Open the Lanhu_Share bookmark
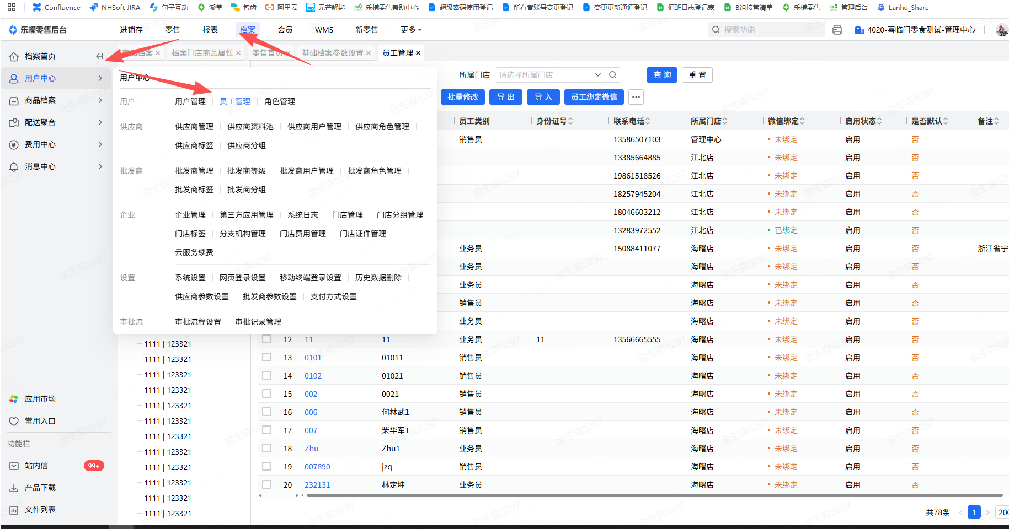This screenshot has width=1009, height=529. click(x=903, y=7)
